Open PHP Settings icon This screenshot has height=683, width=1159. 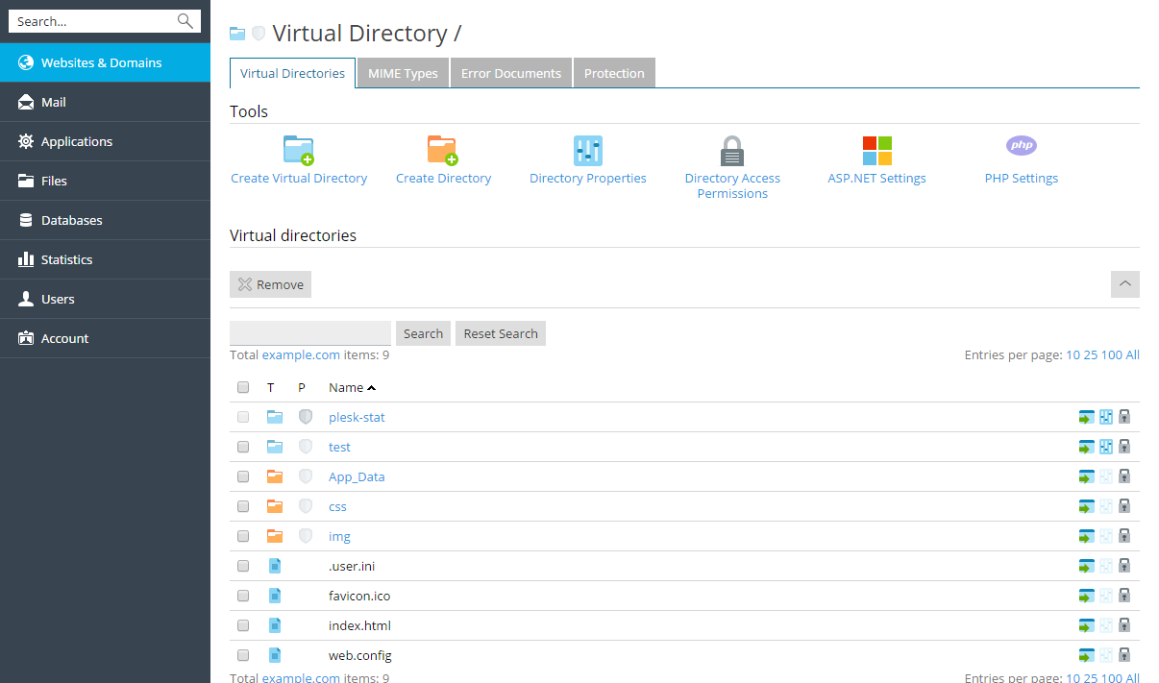tap(1021, 147)
